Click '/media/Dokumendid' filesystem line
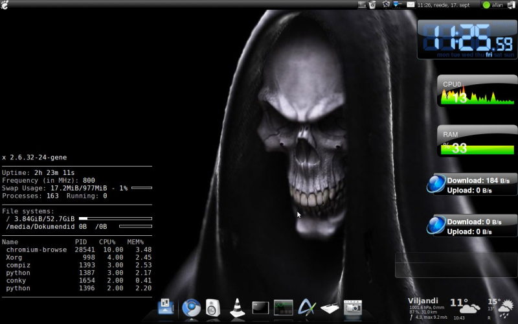This screenshot has width=518, height=324. [x=78, y=226]
